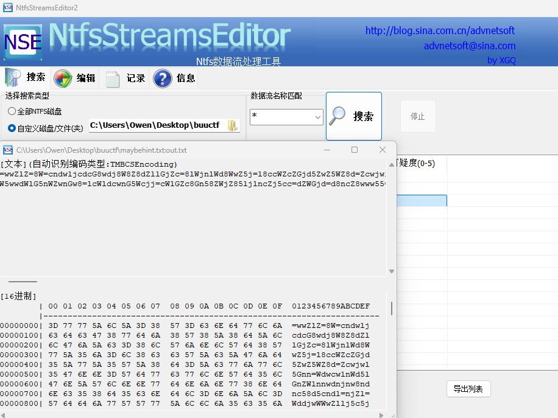Click advnetsoft@sina.com email link
This screenshot has height=418, width=558.
[x=470, y=46]
